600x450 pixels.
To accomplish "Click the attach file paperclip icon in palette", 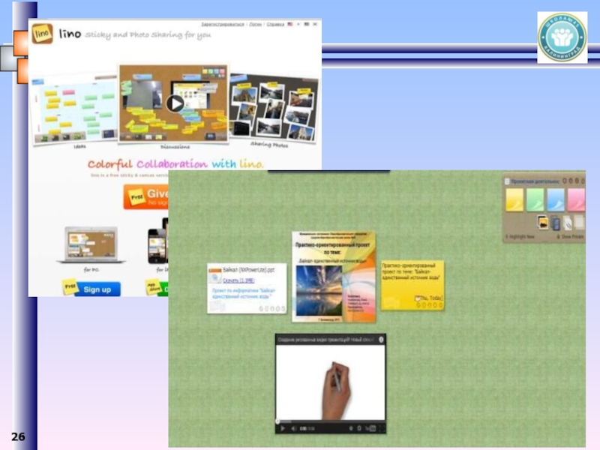I will (x=568, y=223).
